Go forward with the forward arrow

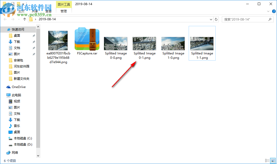(x=13, y=19)
